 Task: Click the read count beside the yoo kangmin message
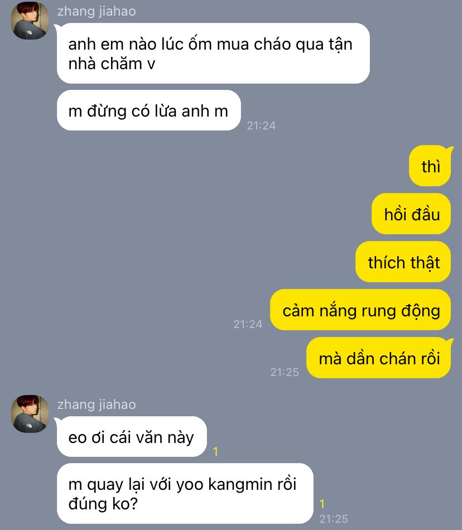pos(322,504)
